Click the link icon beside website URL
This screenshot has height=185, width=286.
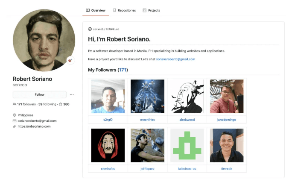click(15, 126)
